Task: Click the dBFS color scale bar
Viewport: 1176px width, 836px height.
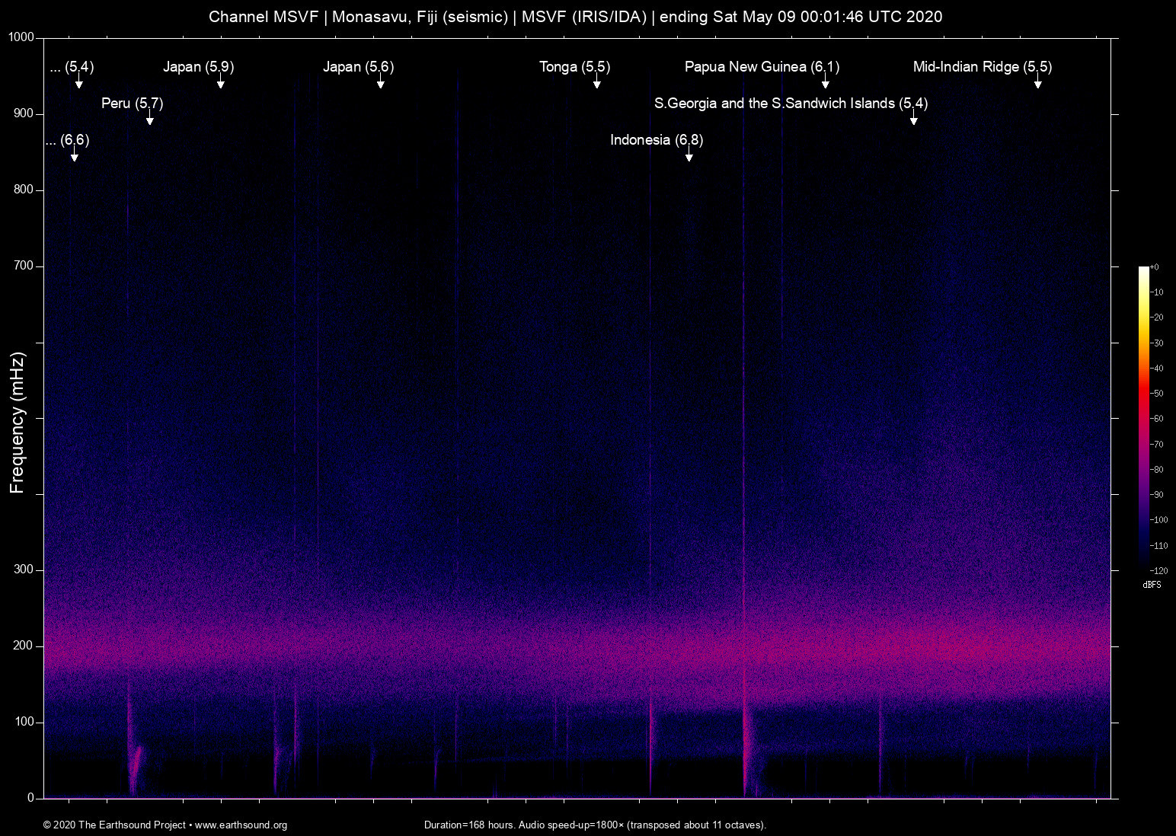Action: click(1143, 418)
